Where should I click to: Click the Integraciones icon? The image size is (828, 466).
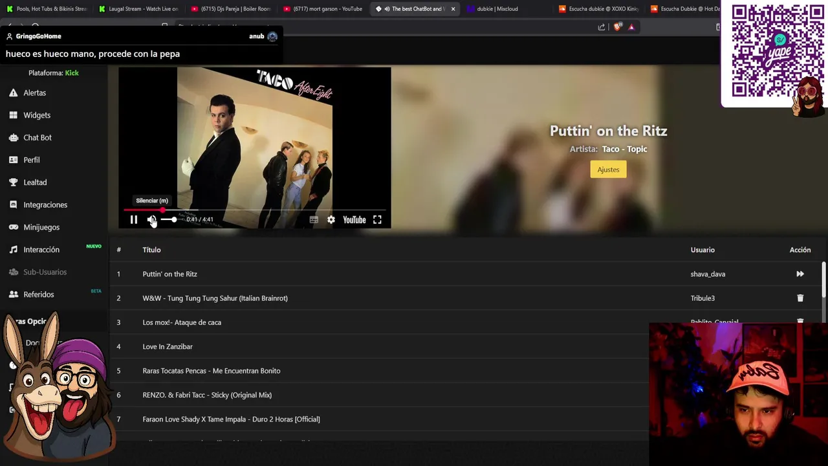(13, 205)
